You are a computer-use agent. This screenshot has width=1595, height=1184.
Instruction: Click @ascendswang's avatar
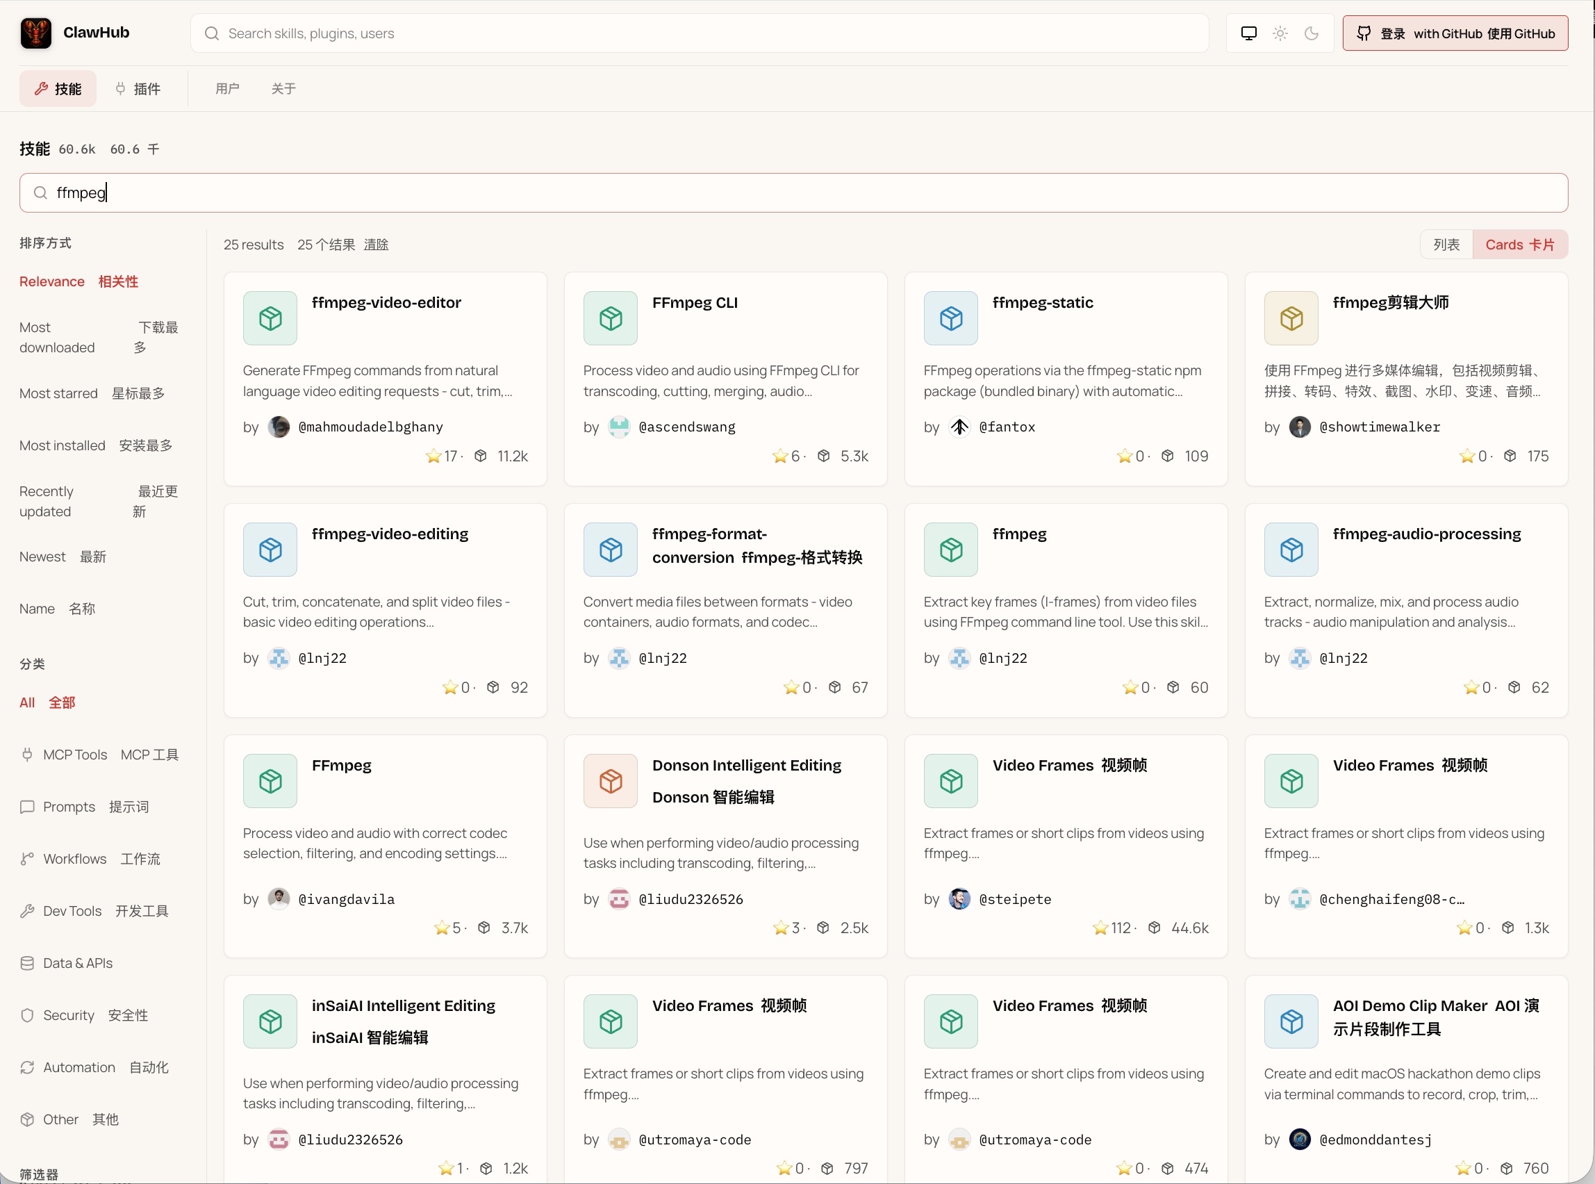619,427
